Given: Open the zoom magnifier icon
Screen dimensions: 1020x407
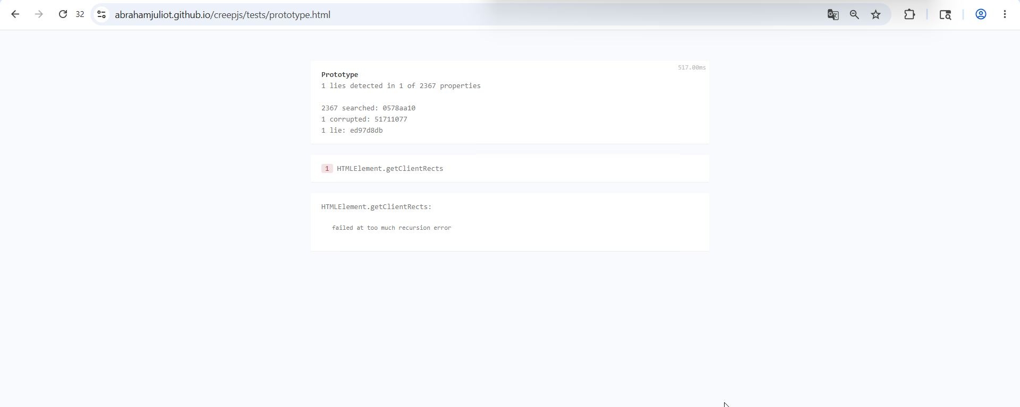Looking at the screenshot, I should tap(854, 15).
